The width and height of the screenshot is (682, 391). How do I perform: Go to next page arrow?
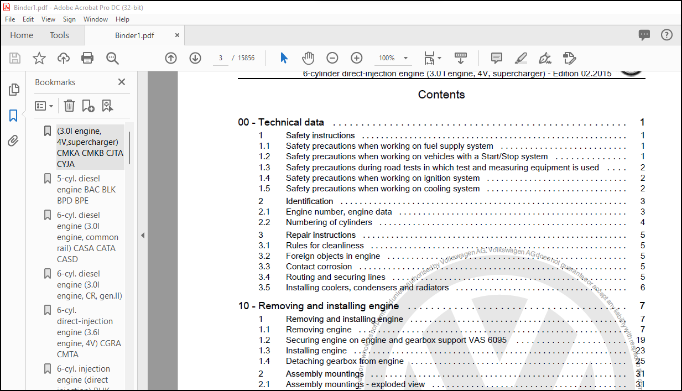pyautogui.click(x=195, y=58)
